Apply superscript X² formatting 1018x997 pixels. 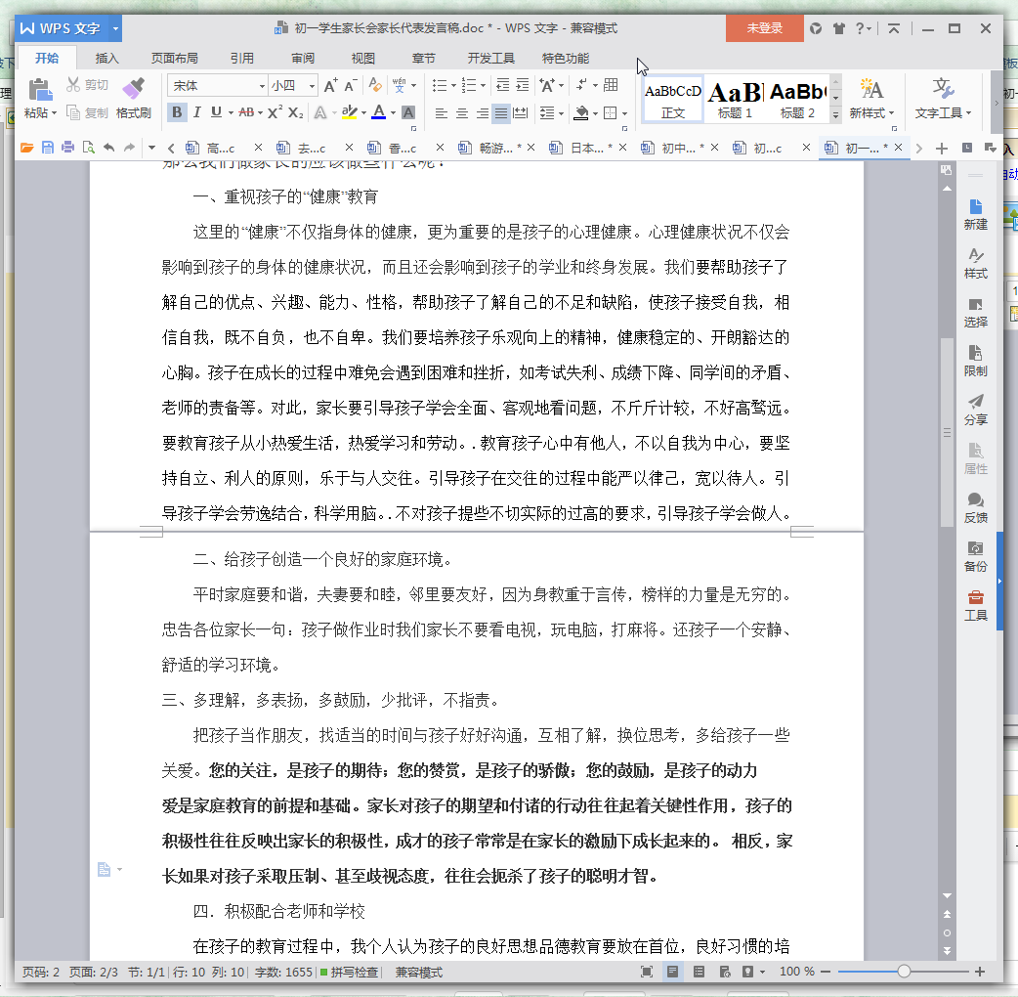pyautogui.click(x=275, y=112)
